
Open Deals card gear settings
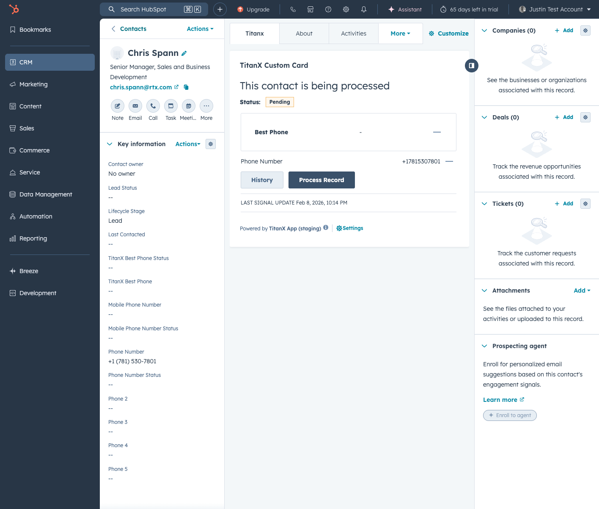[x=585, y=117]
